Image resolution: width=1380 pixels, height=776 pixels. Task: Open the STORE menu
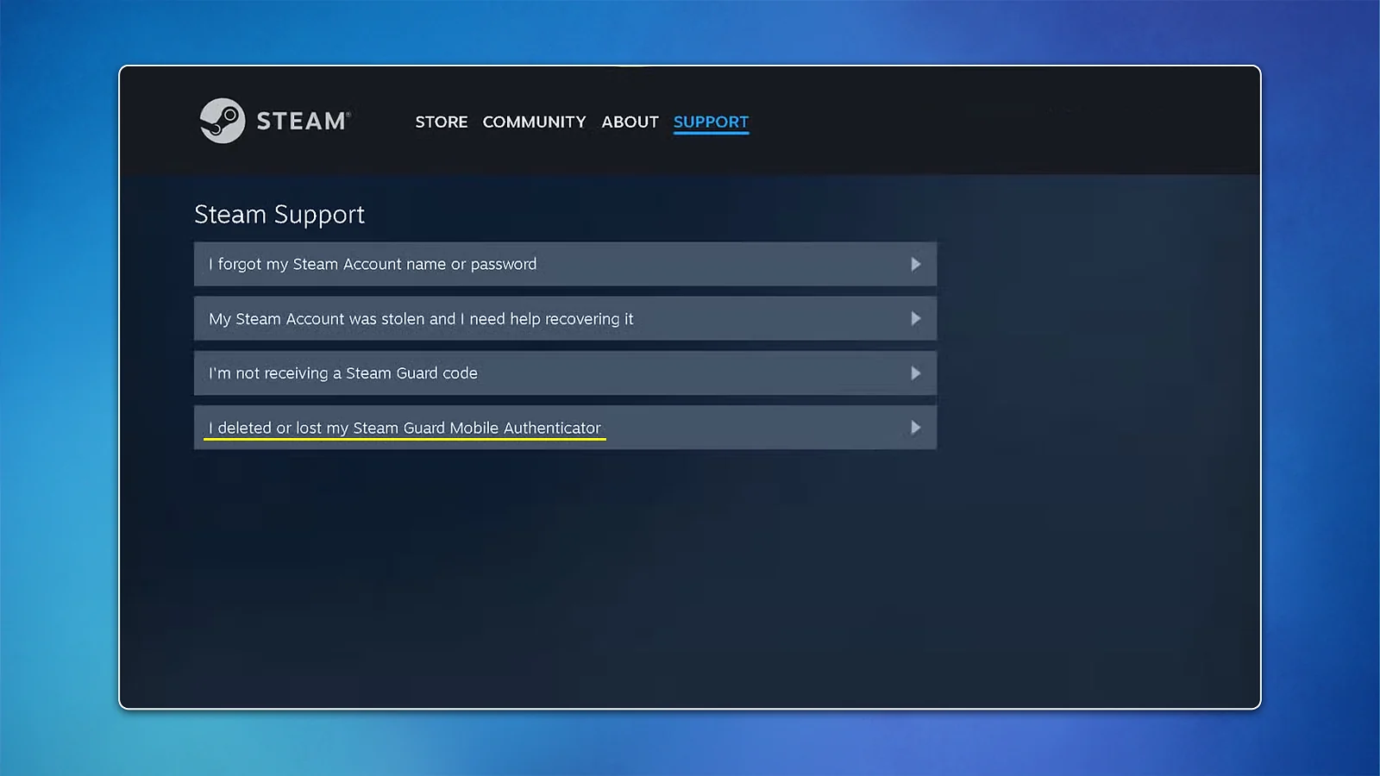click(442, 122)
